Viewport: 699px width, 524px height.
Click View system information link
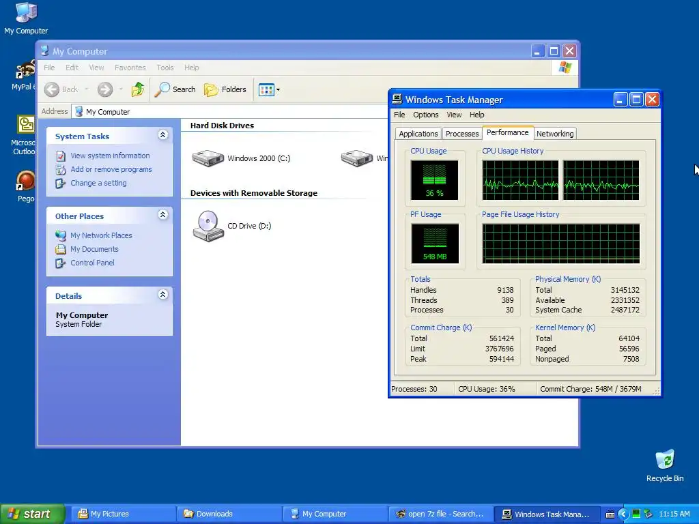[x=110, y=156]
